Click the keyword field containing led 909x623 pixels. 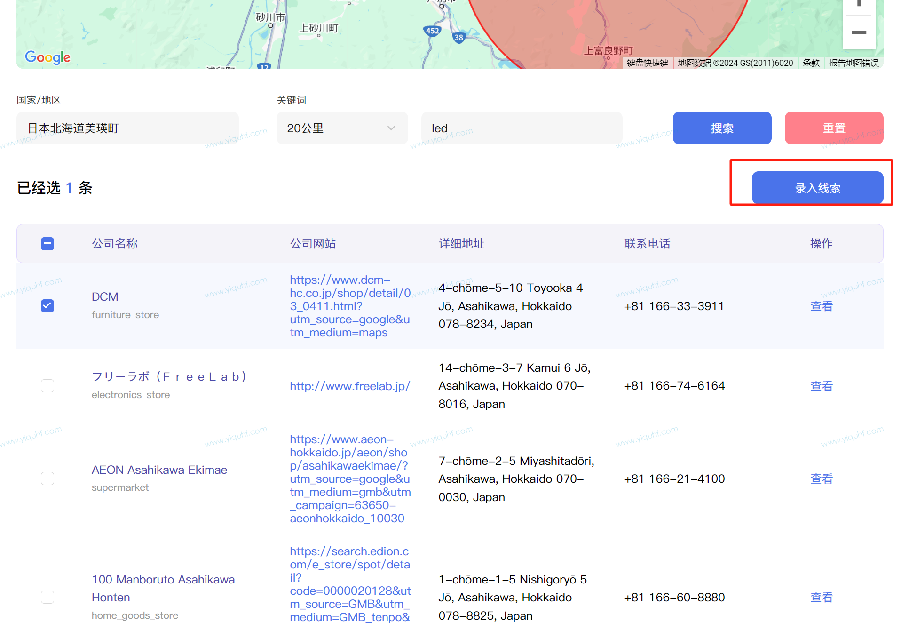coord(522,128)
